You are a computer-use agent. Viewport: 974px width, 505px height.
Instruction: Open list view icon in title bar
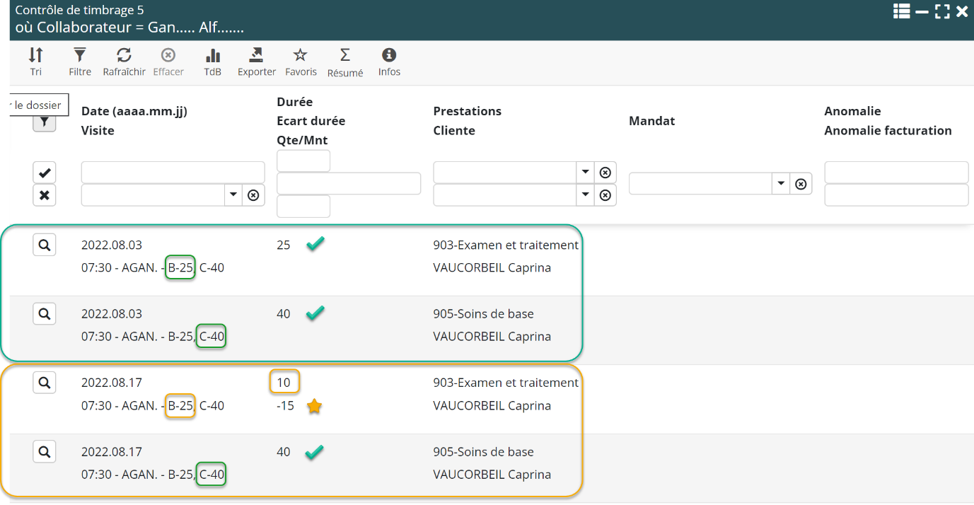[901, 11]
